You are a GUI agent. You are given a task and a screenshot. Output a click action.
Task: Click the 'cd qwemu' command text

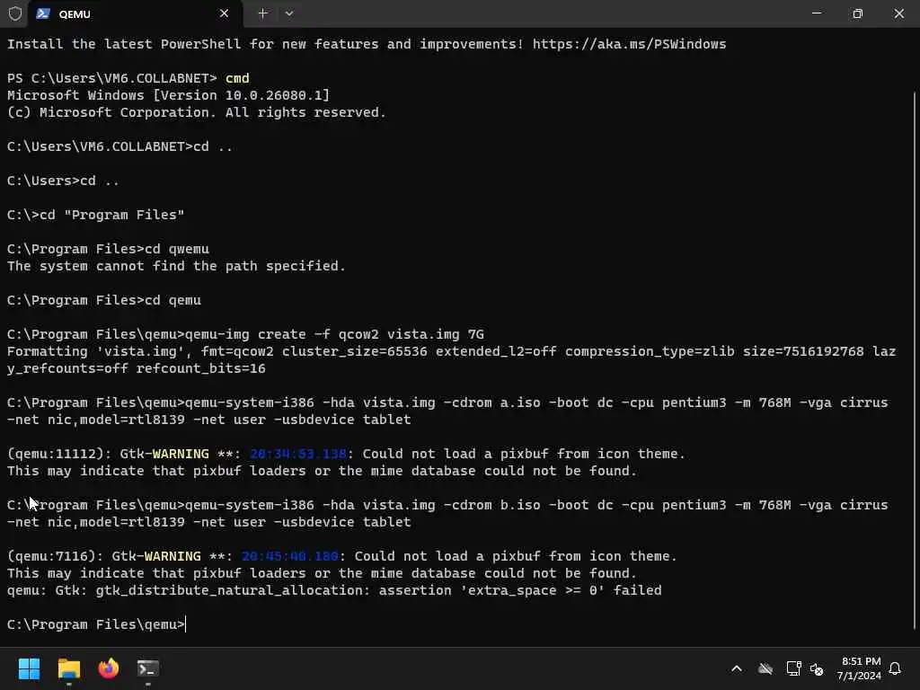tap(177, 249)
